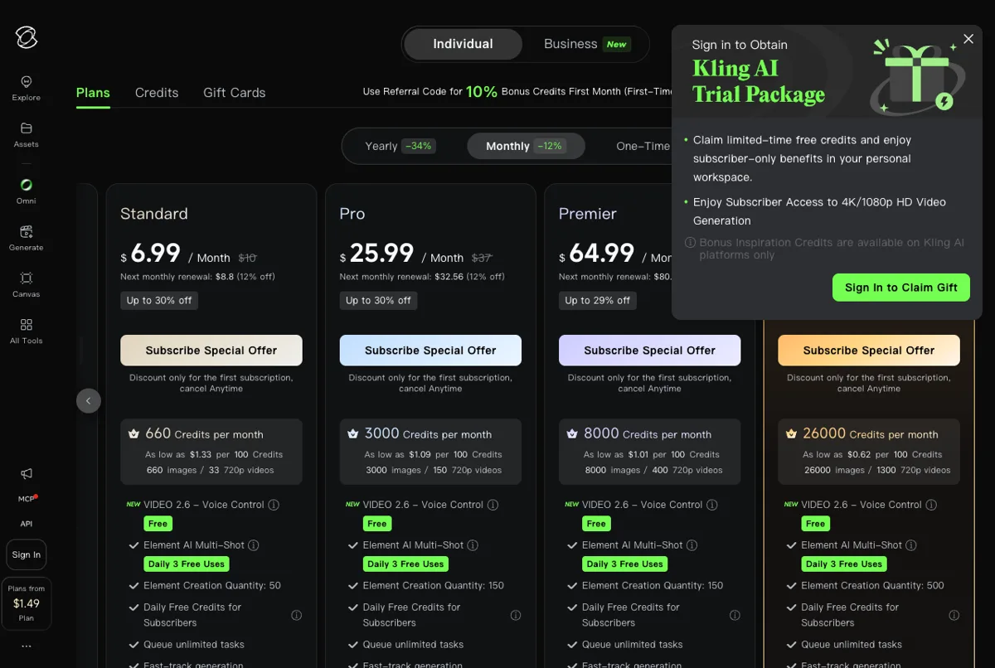Open API in the sidebar
Viewport: 995px width, 668px height.
coord(27,524)
